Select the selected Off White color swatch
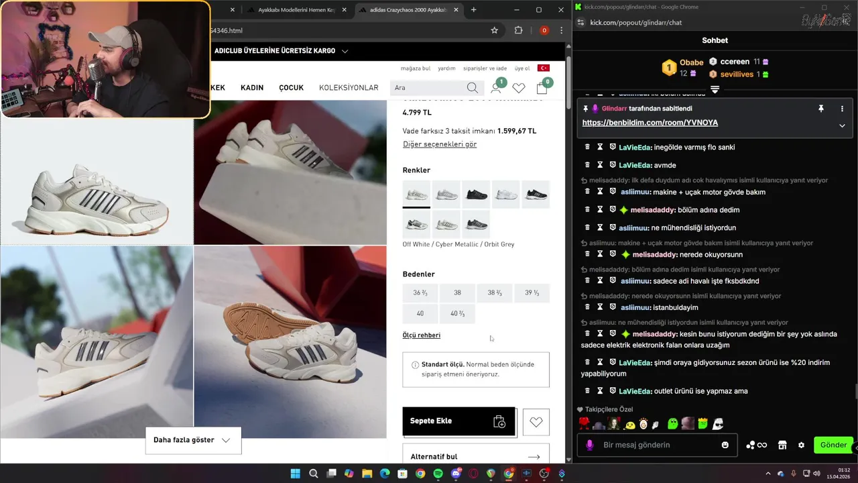 [416, 195]
